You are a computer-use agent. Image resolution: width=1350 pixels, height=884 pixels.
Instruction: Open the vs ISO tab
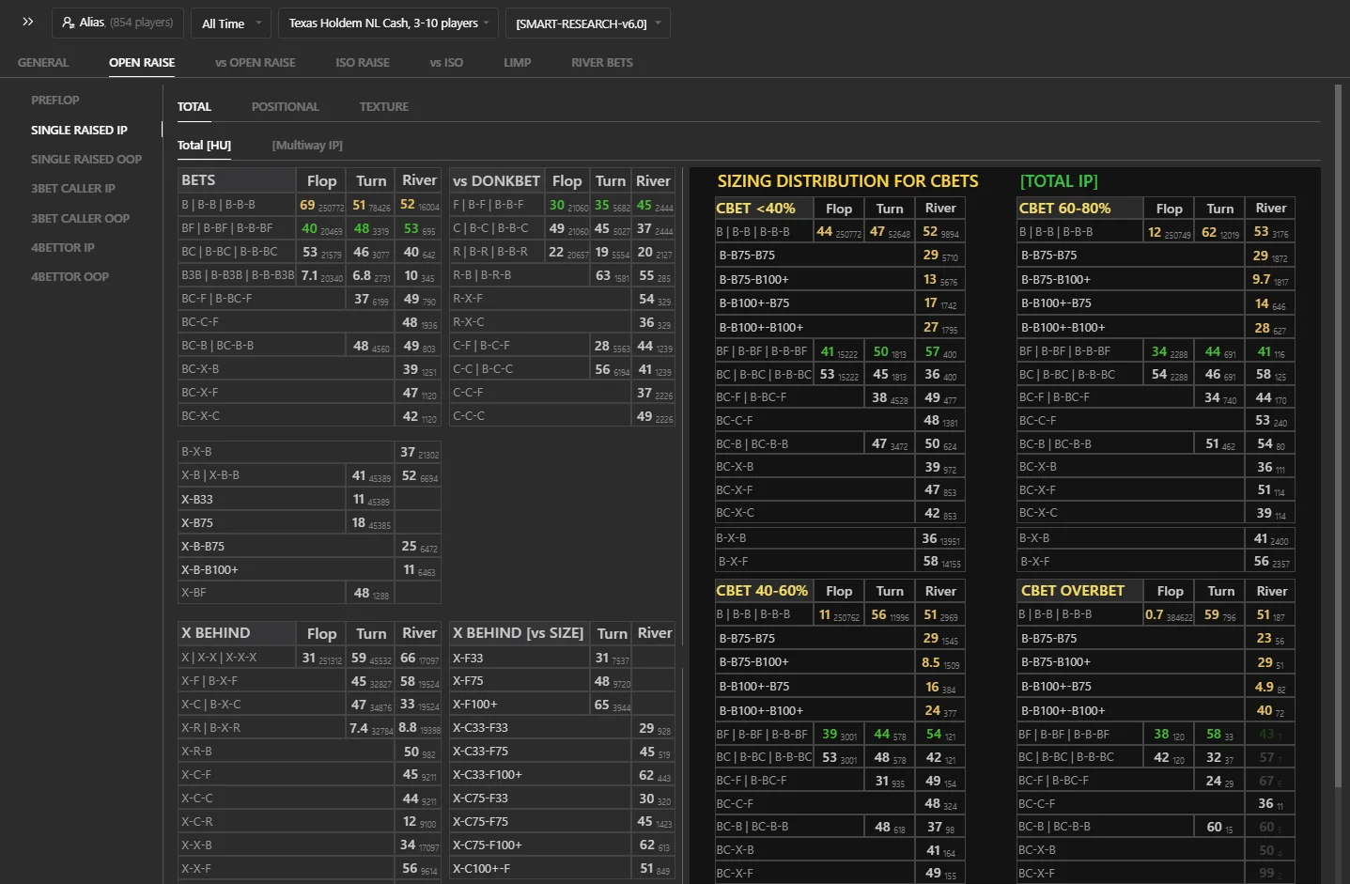pos(446,63)
